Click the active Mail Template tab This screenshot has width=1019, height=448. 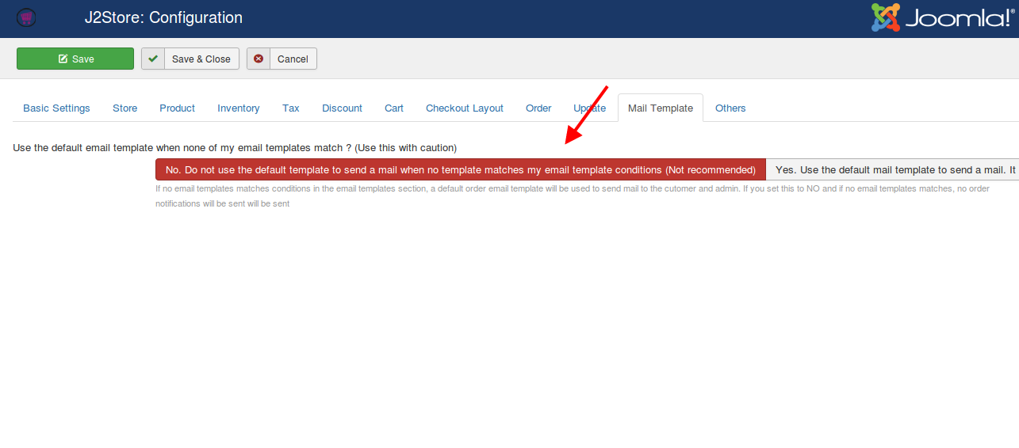(660, 108)
